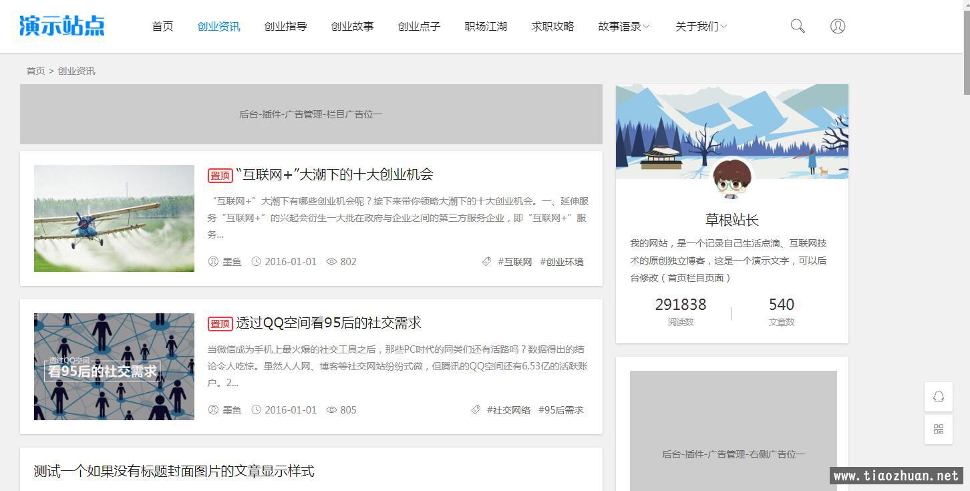The image size is (970, 491).
Task: Click 首页 in the breadcrumb
Action: (35, 71)
